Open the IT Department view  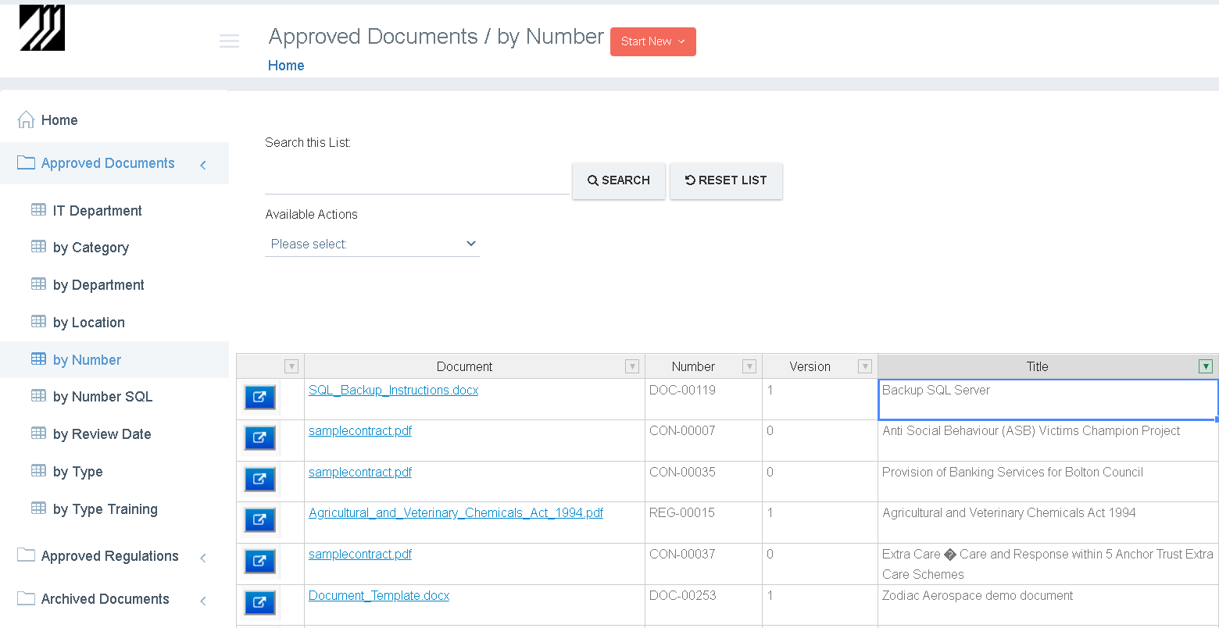coord(98,211)
